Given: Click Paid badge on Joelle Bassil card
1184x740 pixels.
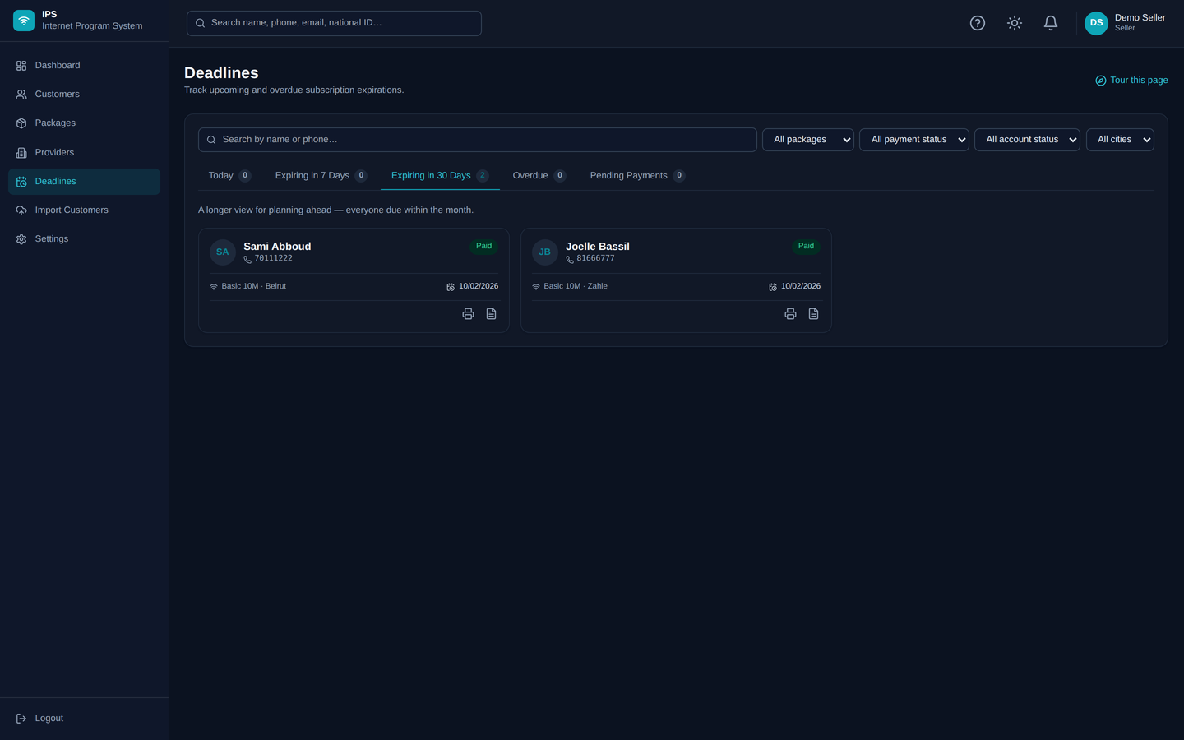Looking at the screenshot, I should coord(806,246).
